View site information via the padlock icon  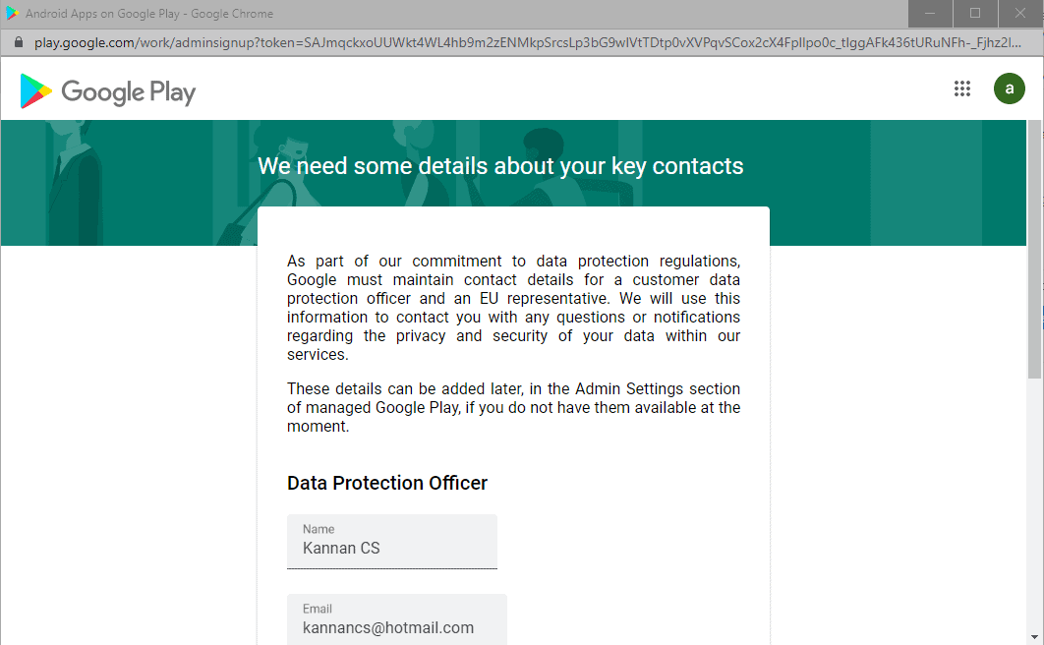pyautogui.click(x=19, y=42)
